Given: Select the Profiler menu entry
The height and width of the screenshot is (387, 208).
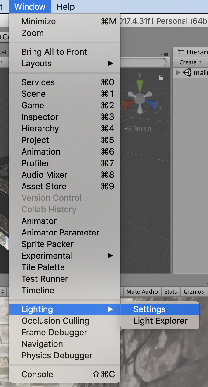Looking at the screenshot, I should (x=36, y=163).
